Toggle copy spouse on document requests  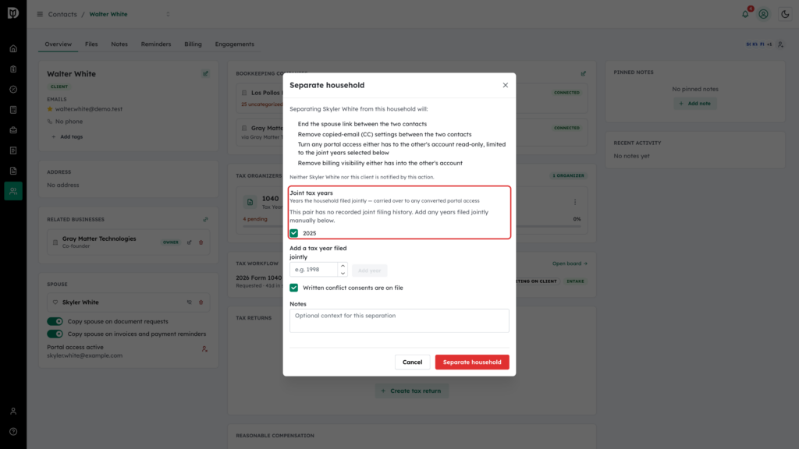coord(55,321)
